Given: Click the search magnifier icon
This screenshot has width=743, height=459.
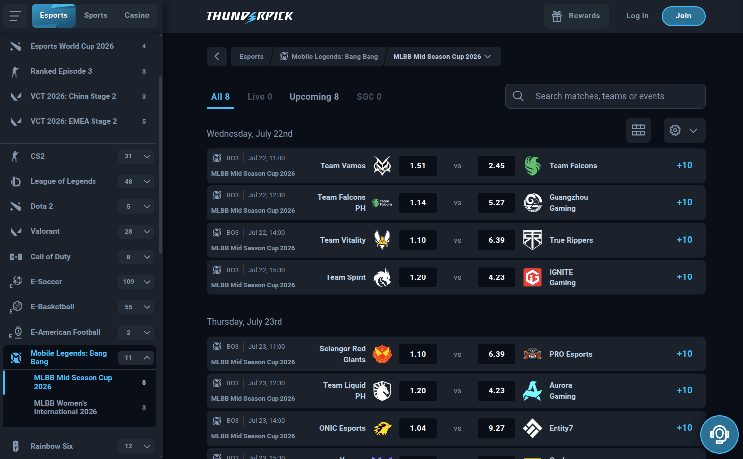Looking at the screenshot, I should [x=518, y=96].
